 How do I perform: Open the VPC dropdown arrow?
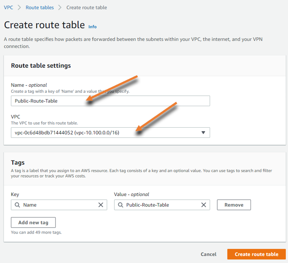[x=203, y=133]
